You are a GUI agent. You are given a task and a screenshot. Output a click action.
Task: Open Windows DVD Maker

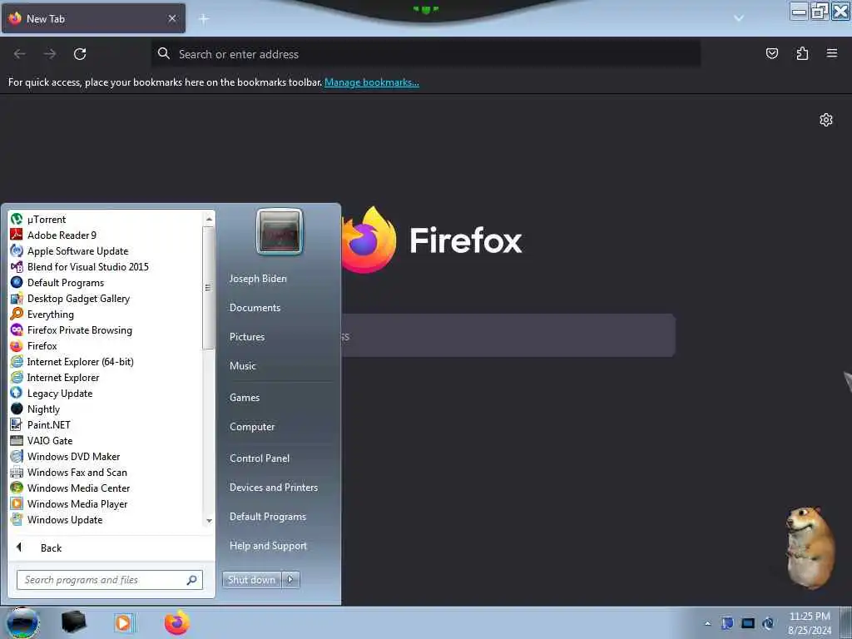click(x=105, y=456)
